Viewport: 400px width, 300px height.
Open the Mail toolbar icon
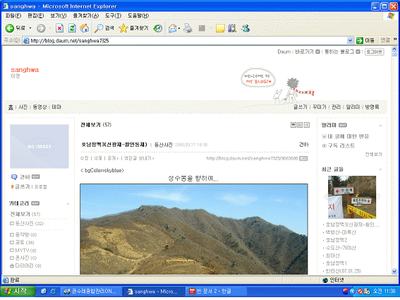[173, 28]
